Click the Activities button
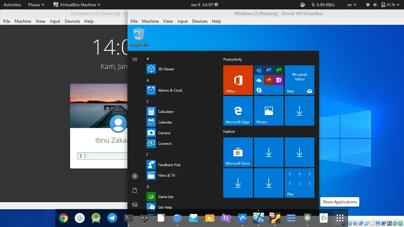 click(12, 5)
